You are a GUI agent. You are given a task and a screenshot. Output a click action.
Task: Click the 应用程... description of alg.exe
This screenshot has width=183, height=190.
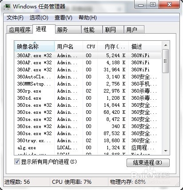143,147
